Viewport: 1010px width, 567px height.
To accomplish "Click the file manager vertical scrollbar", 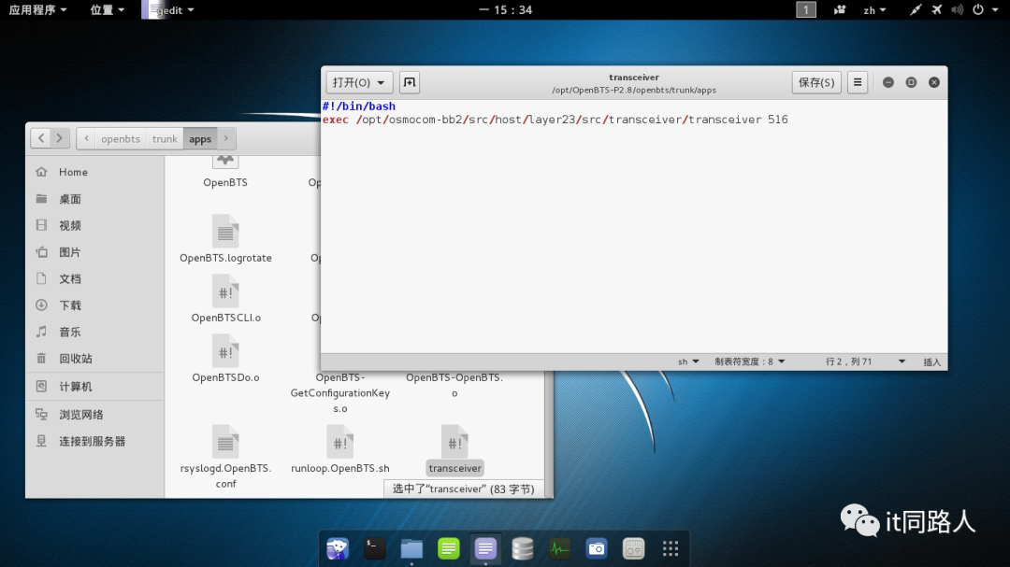I will coord(549,434).
